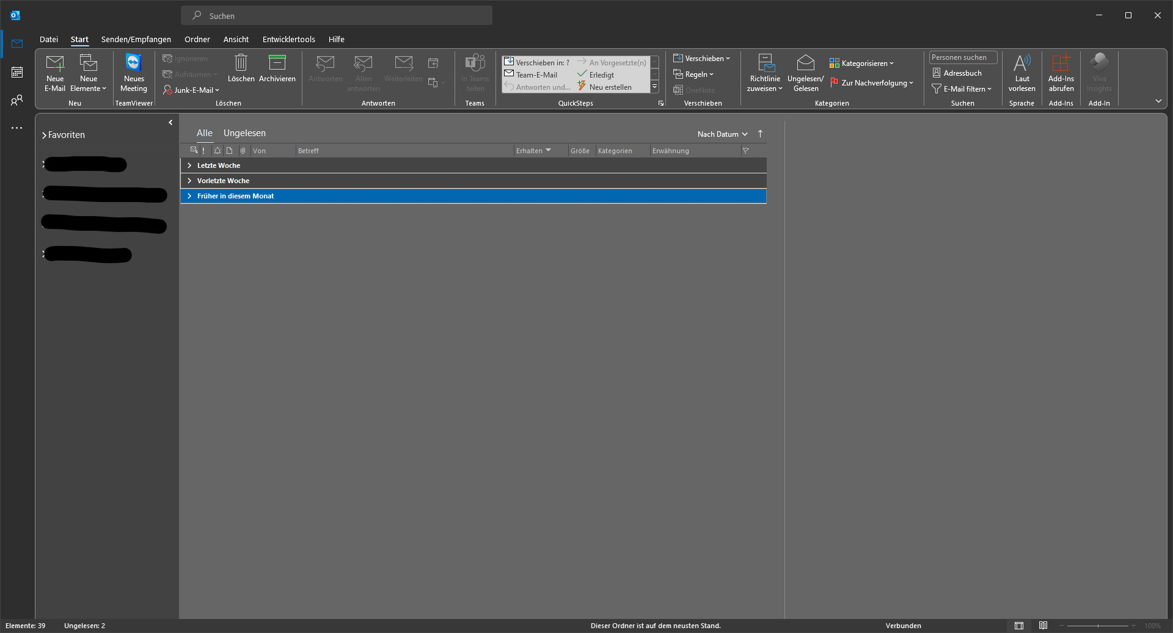Sort by reminder bell column

pos(217,151)
